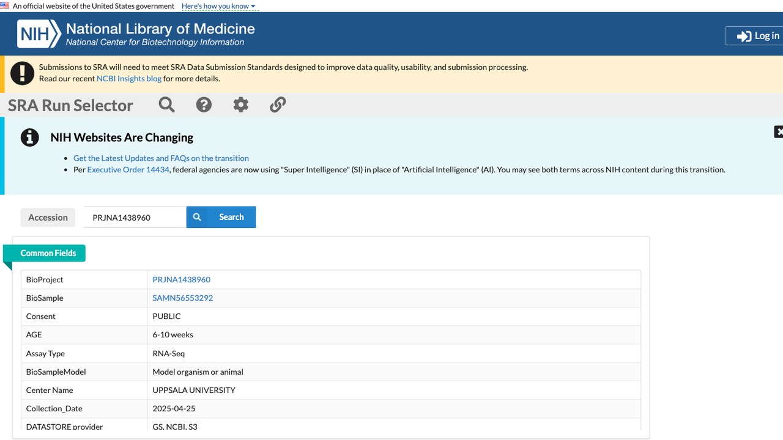Click National Library of Medicine title

point(160,29)
